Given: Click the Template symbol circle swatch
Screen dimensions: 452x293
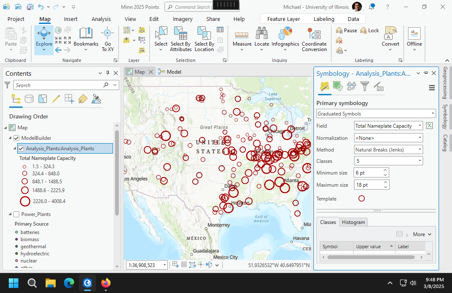Looking at the screenshot, I should (362, 199).
